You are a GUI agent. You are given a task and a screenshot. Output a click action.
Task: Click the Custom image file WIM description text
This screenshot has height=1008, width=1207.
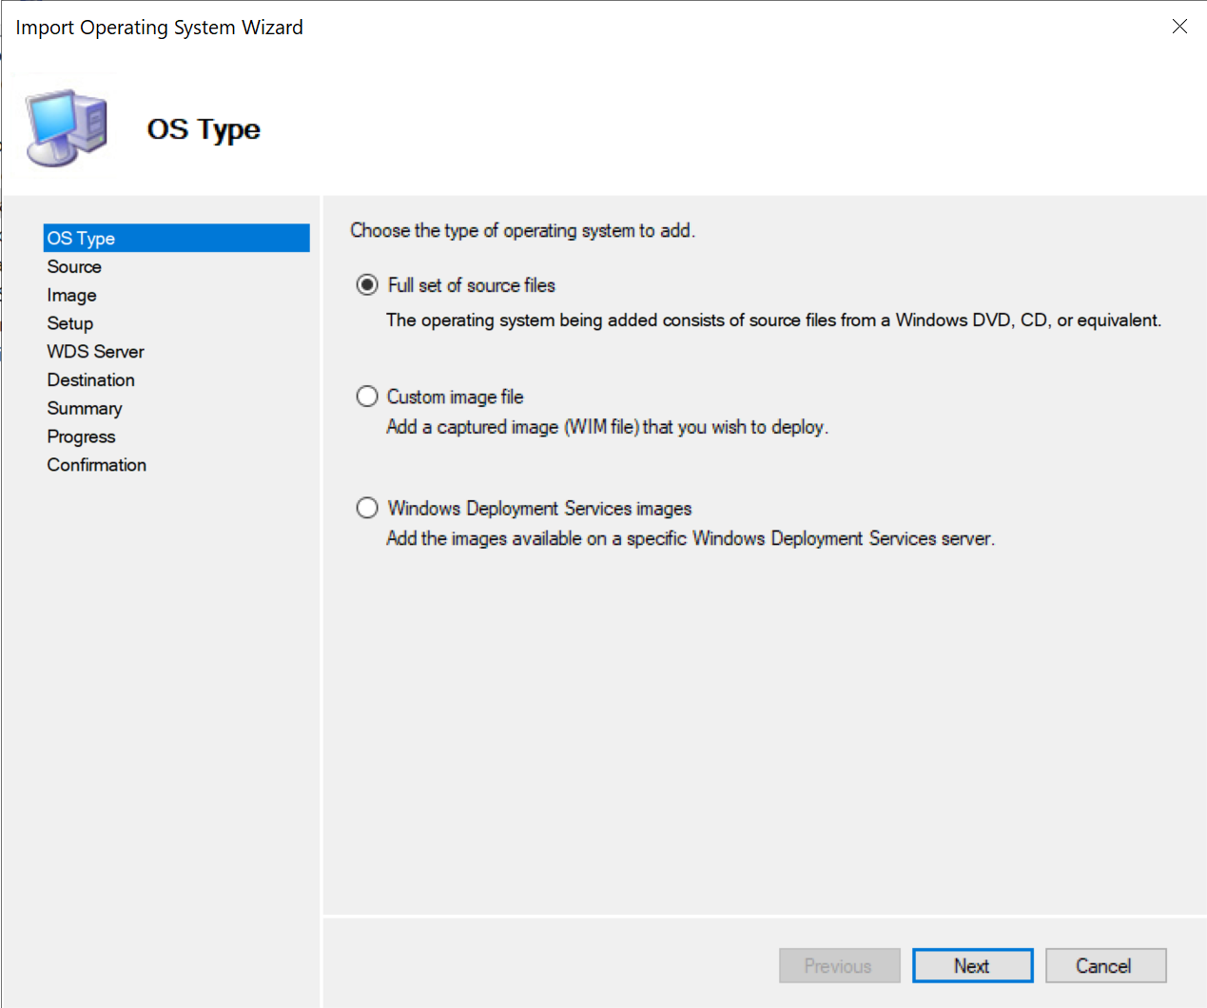pos(606,426)
